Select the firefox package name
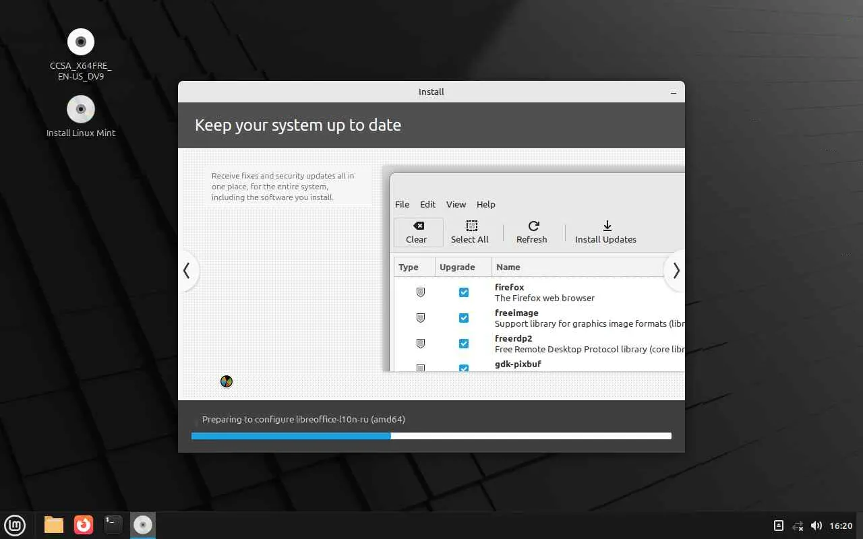 [x=509, y=287]
